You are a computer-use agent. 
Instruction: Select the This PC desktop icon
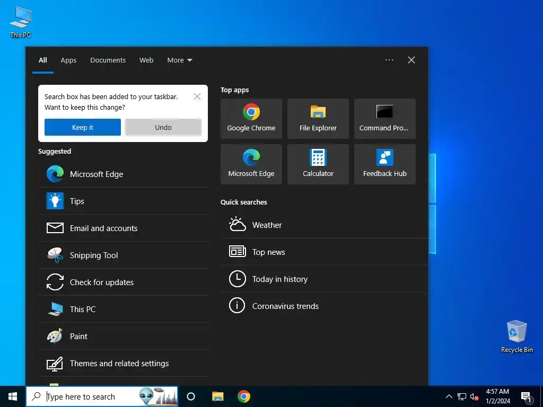(x=21, y=22)
